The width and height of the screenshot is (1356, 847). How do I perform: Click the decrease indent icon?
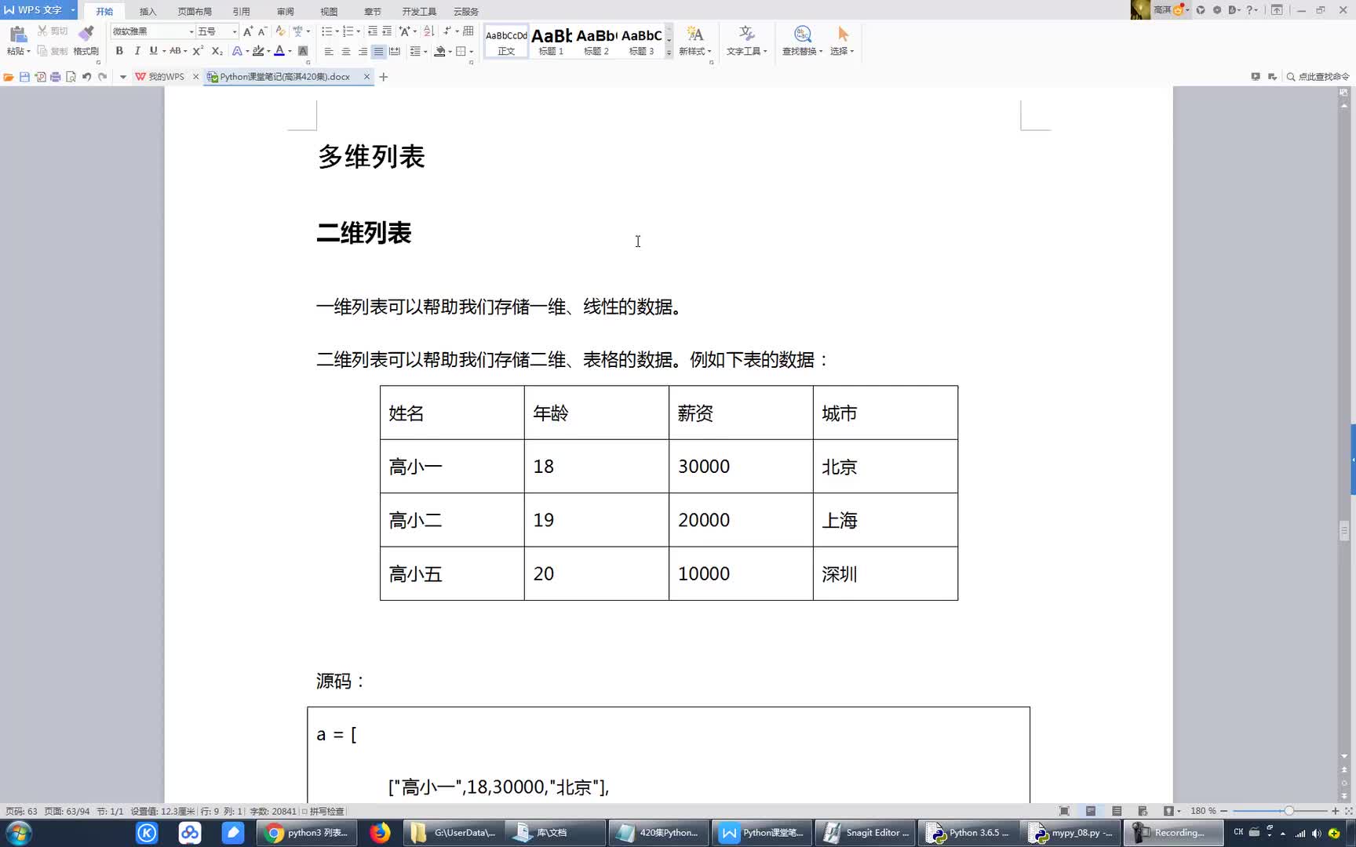tap(373, 31)
